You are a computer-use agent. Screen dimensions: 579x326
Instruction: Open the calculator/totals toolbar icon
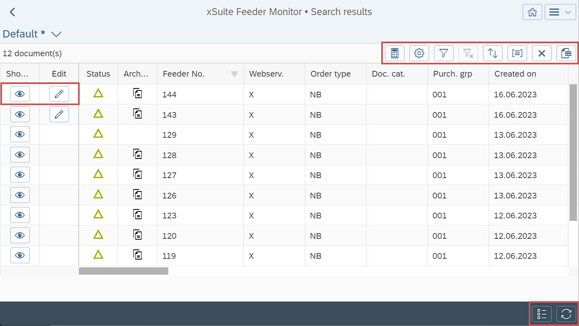tap(394, 53)
